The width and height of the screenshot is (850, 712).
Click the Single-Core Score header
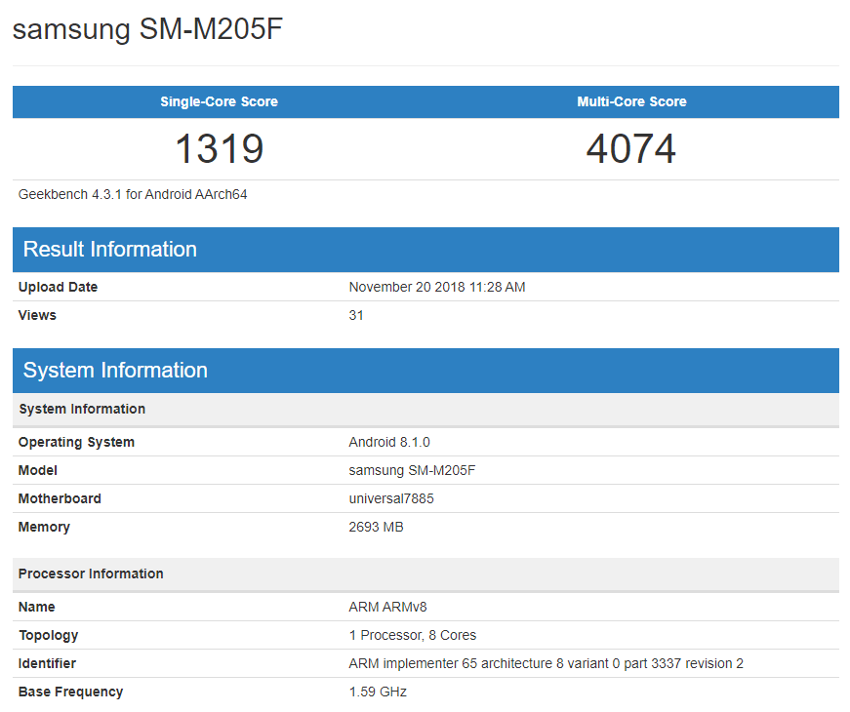(x=219, y=101)
